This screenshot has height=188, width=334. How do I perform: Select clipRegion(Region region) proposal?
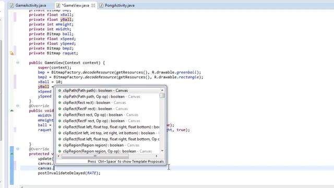tap(109, 145)
